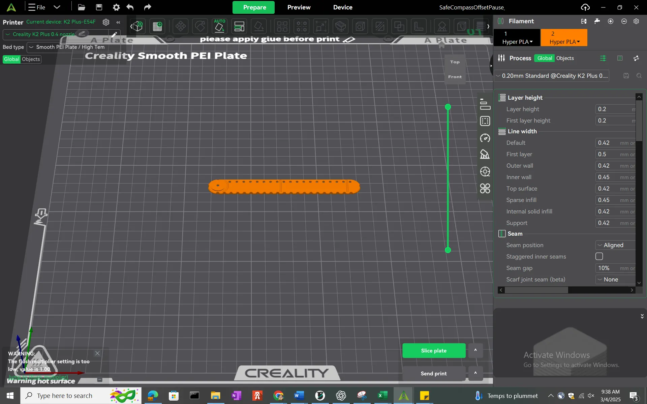Add a new model using the cube icon

point(137,26)
